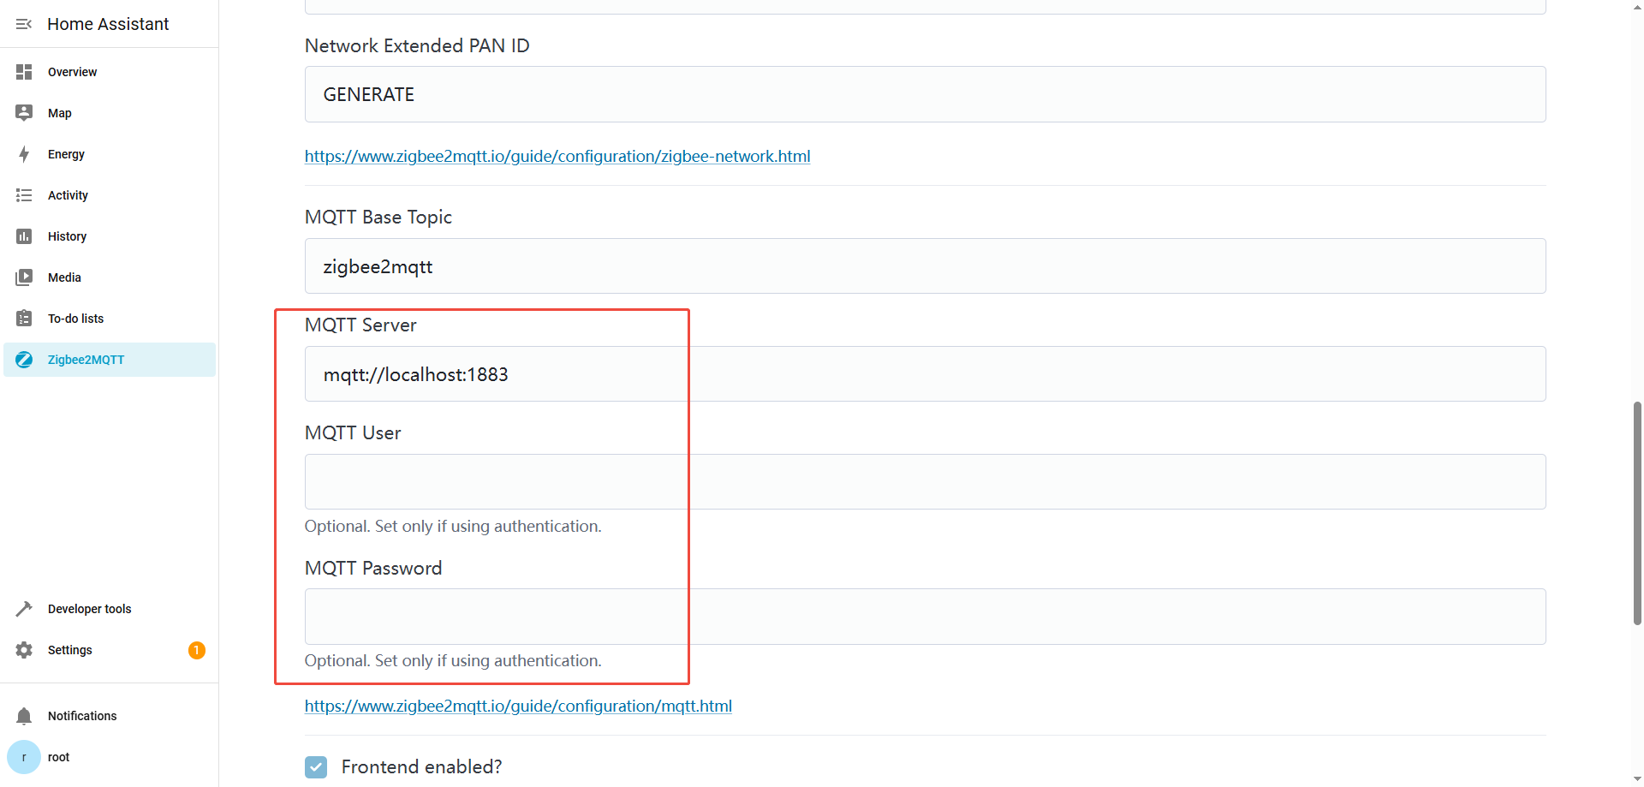
Task: Show Notifications via the bell icon
Action: [24, 716]
